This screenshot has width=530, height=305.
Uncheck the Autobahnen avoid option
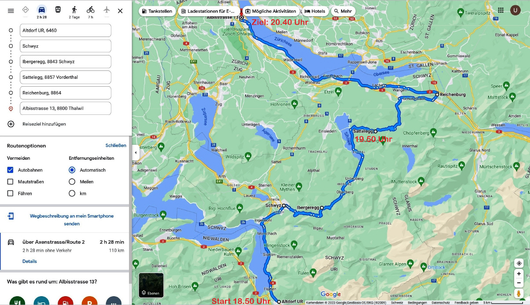(x=10, y=170)
